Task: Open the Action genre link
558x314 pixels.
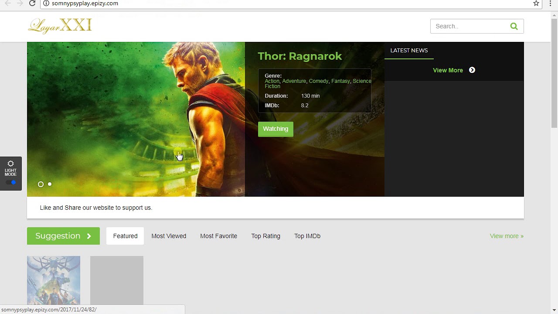Action: click(272, 81)
